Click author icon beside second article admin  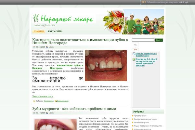pos(47,113)
